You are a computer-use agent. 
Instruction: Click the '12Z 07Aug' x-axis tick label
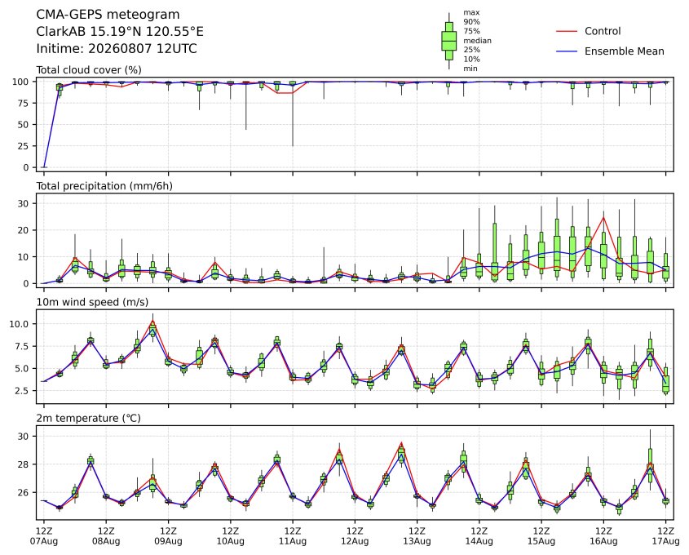coord(43,536)
